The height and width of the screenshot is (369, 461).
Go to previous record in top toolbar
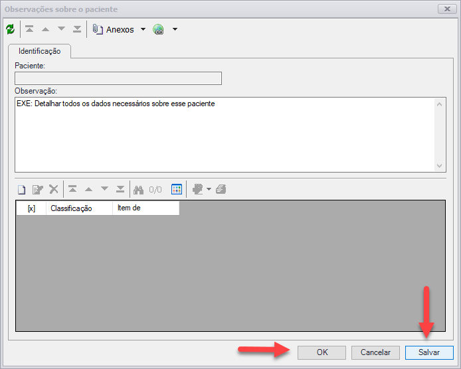click(45, 29)
